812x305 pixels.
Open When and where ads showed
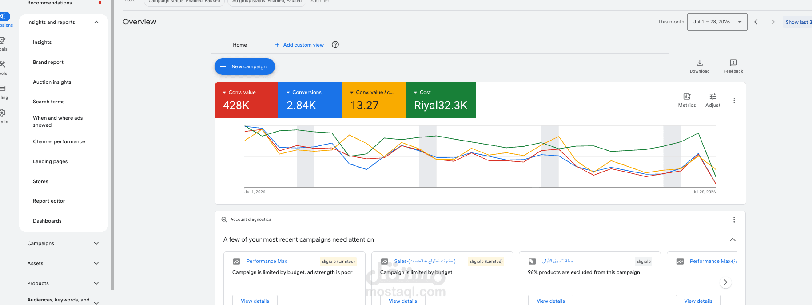(x=58, y=121)
